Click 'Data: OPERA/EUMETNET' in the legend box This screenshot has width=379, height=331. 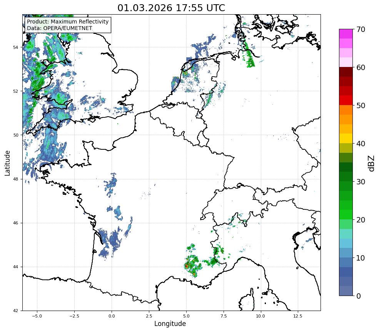[x=60, y=28]
